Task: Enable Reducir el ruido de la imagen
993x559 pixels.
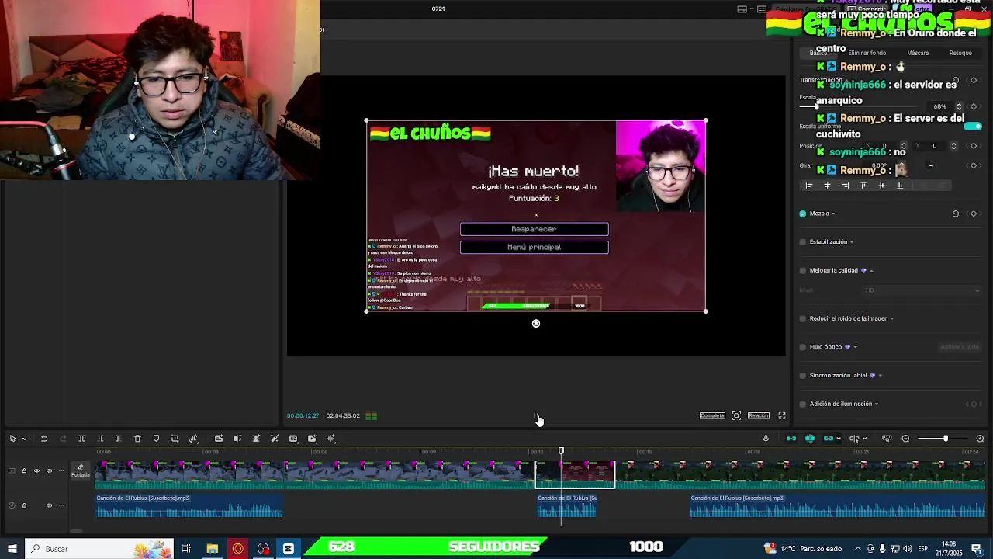Action: coord(803,318)
